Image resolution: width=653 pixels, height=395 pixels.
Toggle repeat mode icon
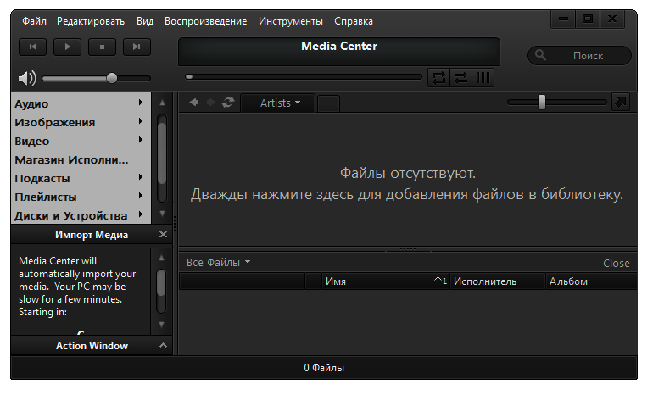(439, 78)
